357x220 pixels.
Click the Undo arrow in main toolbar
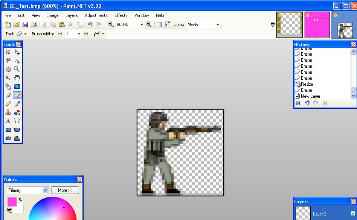90,24
